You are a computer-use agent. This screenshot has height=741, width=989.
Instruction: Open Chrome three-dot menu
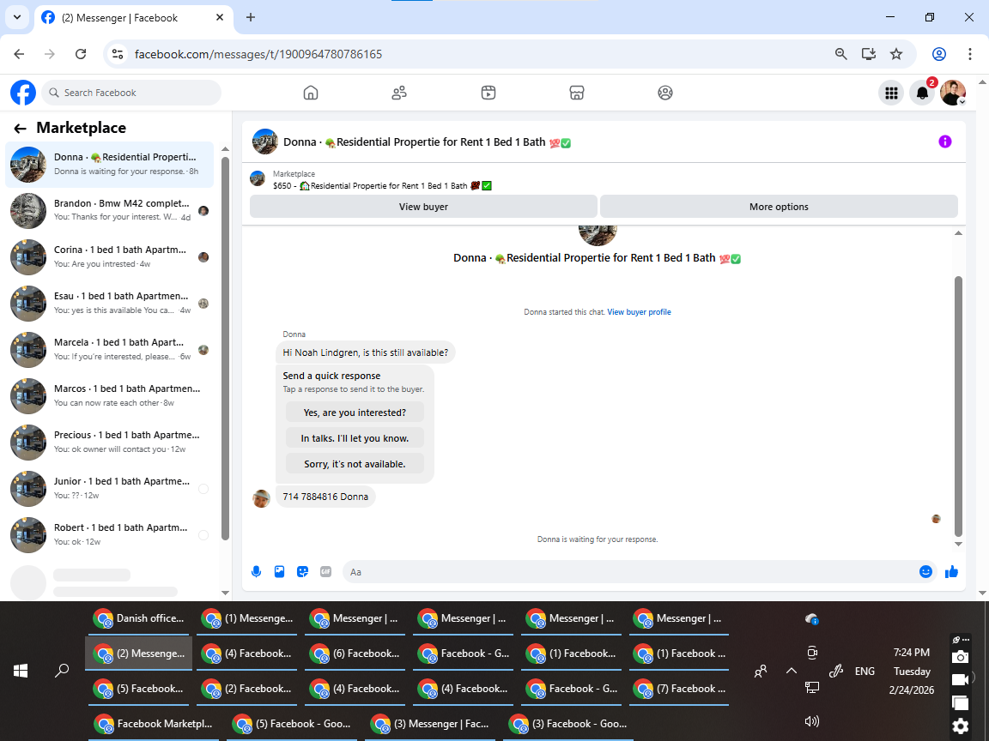[970, 54]
